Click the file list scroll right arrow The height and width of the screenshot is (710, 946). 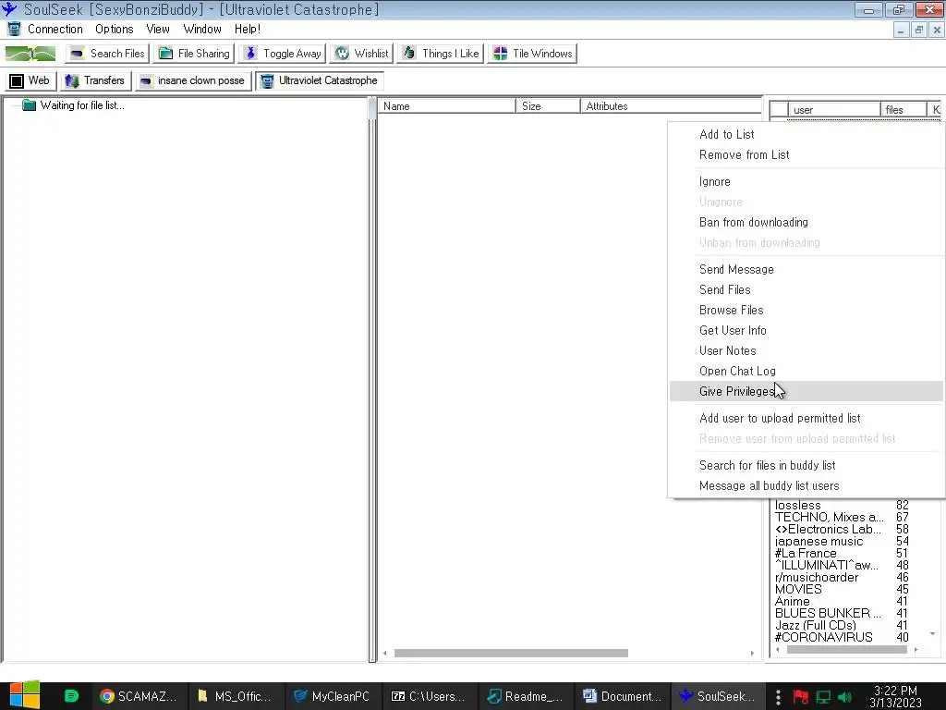pyautogui.click(x=752, y=654)
